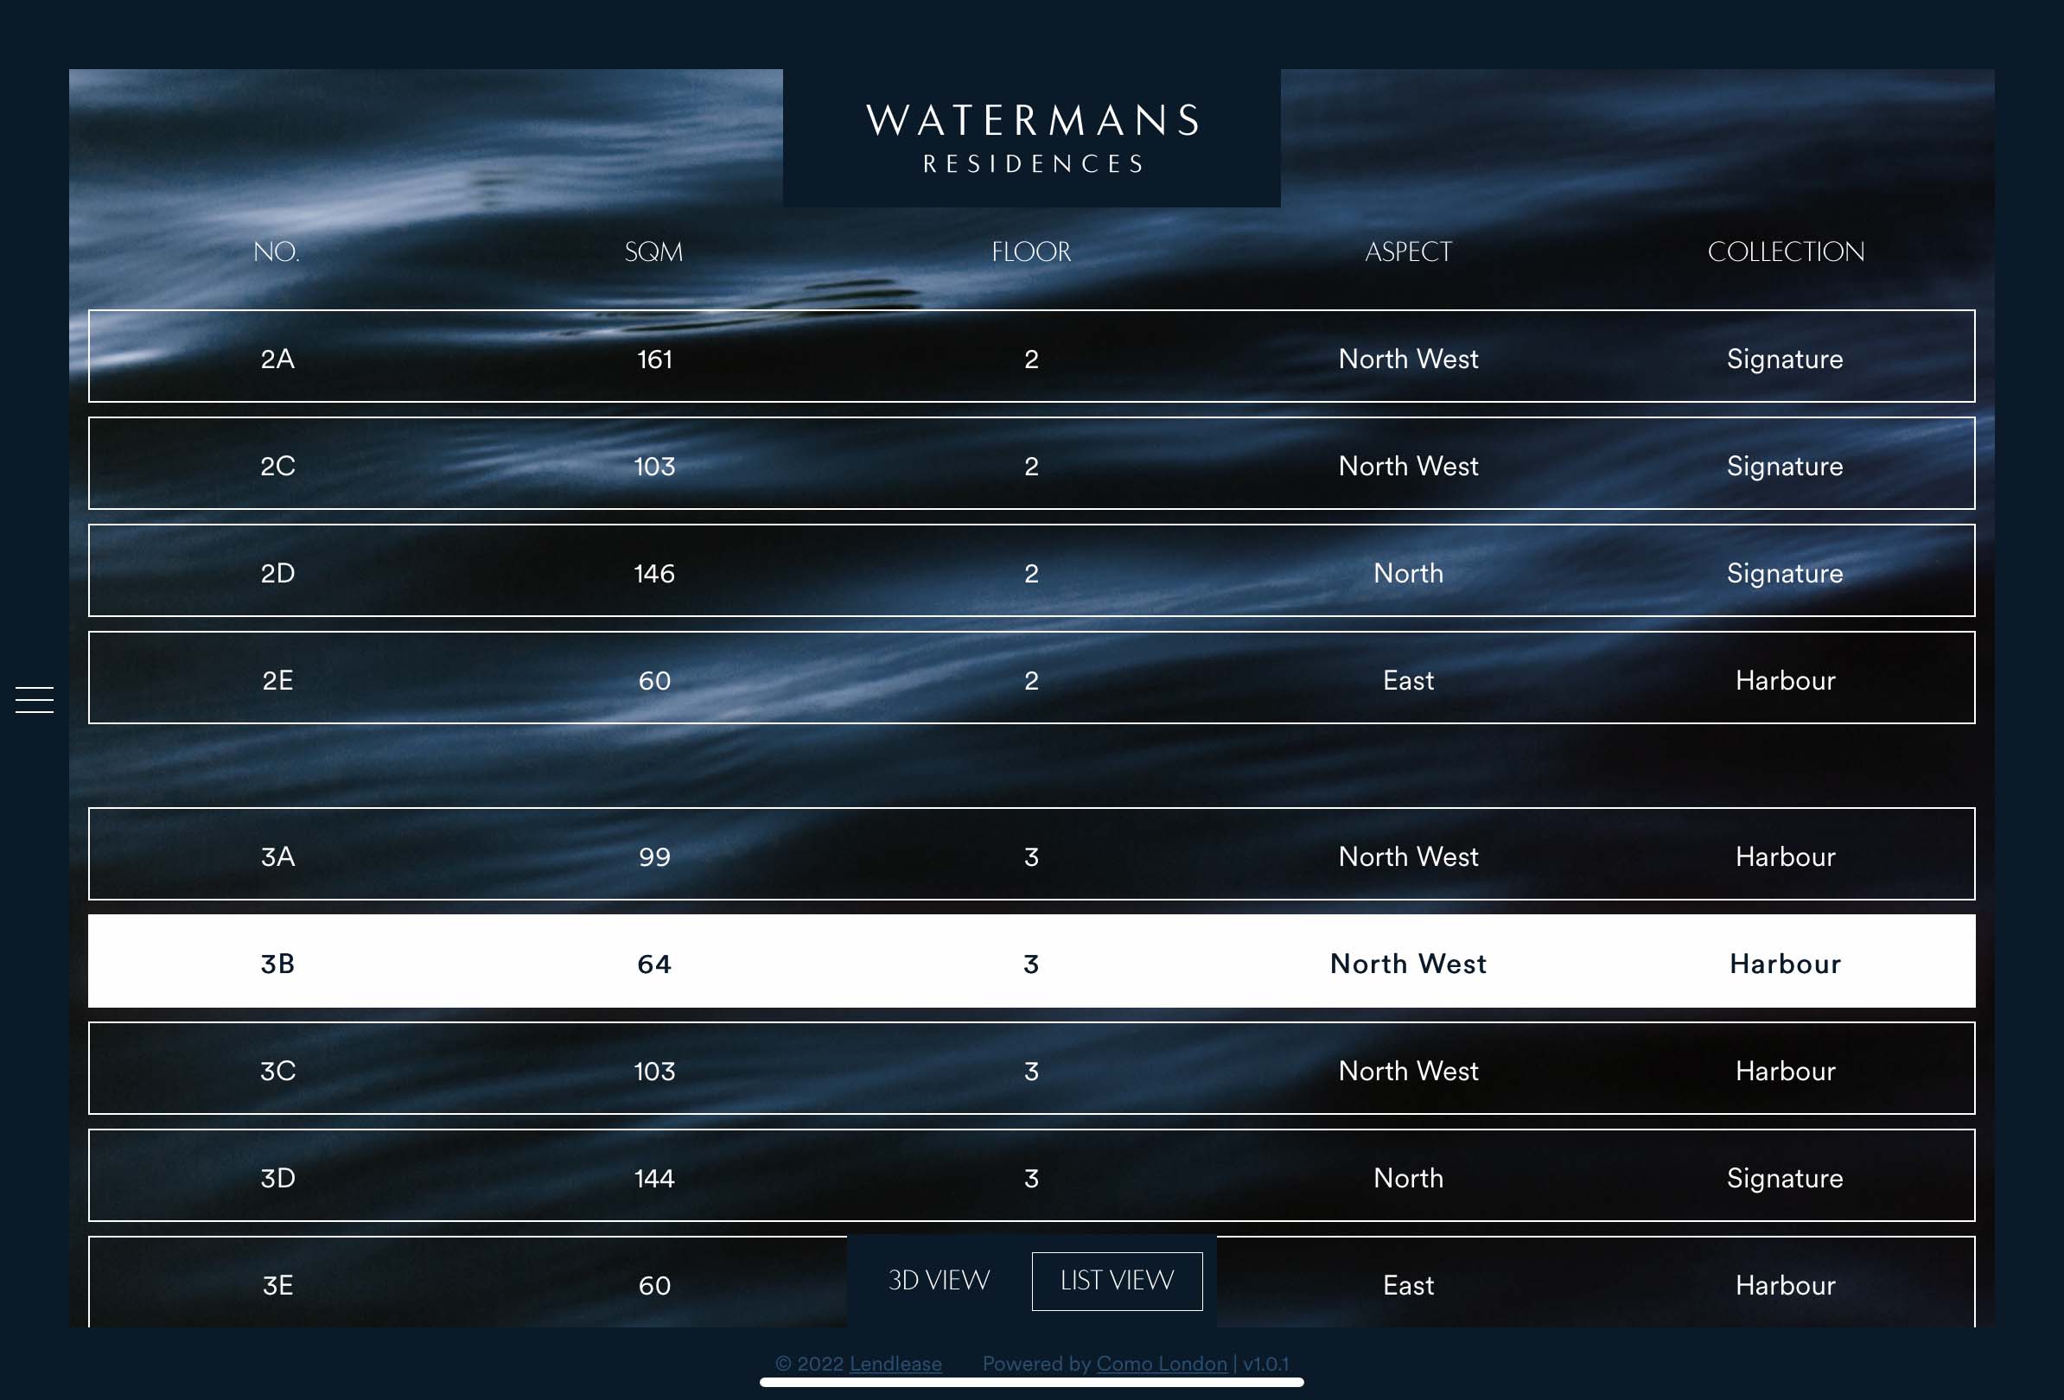Select residence 3D Signature collection
The height and width of the screenshot is (1400, 2064).
tap(1031, 1175)
